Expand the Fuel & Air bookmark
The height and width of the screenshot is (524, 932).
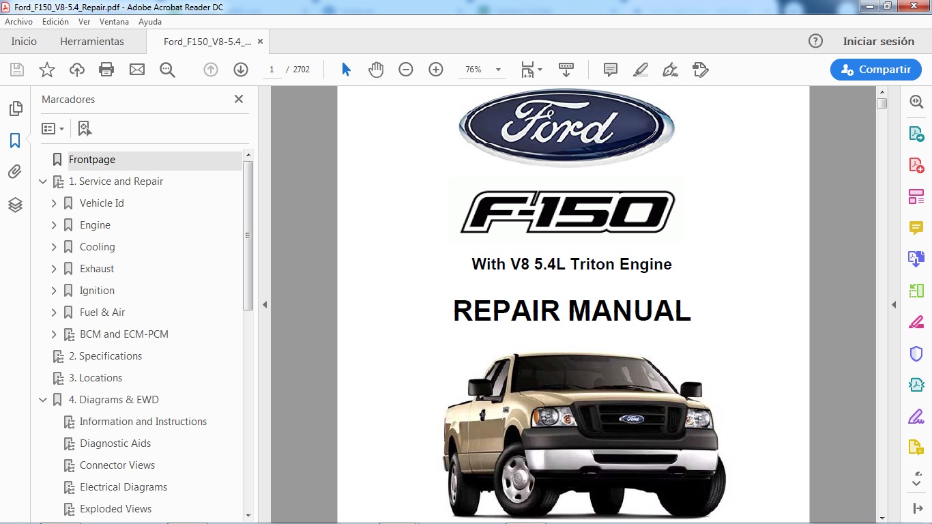(54, 312)
